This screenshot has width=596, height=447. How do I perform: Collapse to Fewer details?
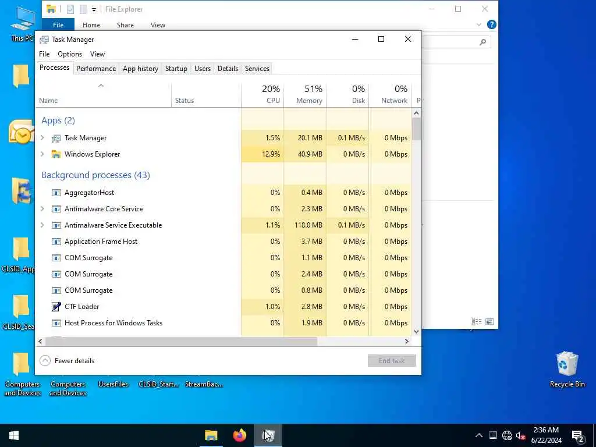coord(67,361)
